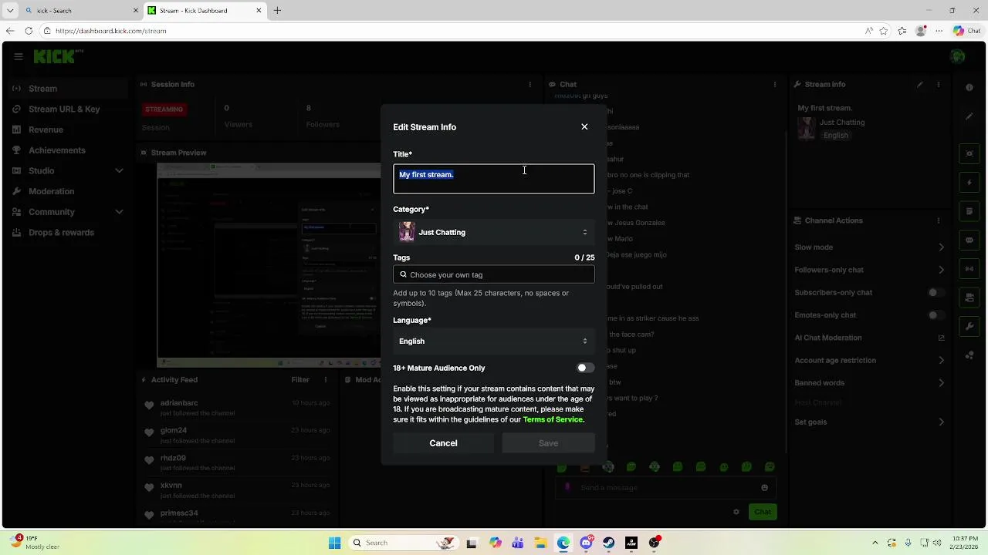Open Session Info panel three-dot menu

530,84
